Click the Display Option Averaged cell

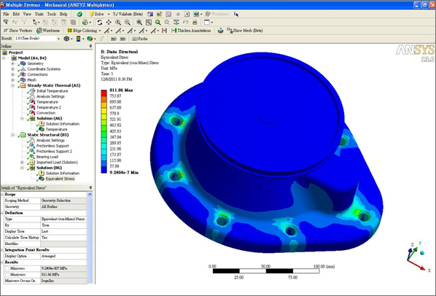coord(63,256)
